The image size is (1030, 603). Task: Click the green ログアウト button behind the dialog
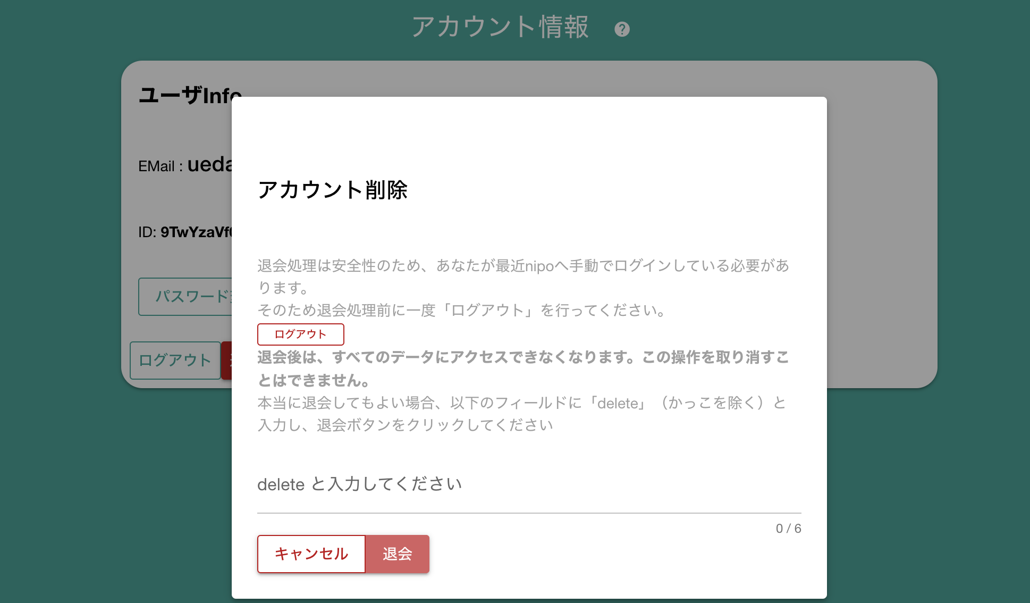click(175, 361)
